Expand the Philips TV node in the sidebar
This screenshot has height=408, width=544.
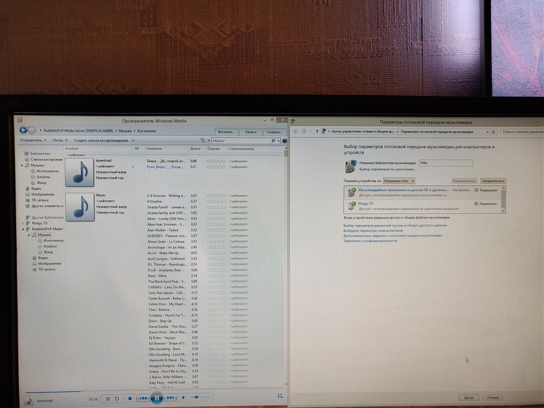coord(23,223)
